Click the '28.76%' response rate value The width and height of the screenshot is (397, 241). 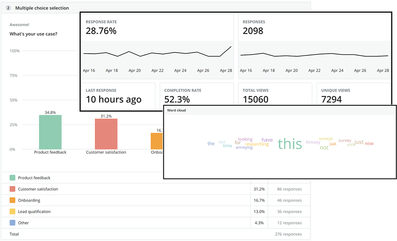coord(101,31)
